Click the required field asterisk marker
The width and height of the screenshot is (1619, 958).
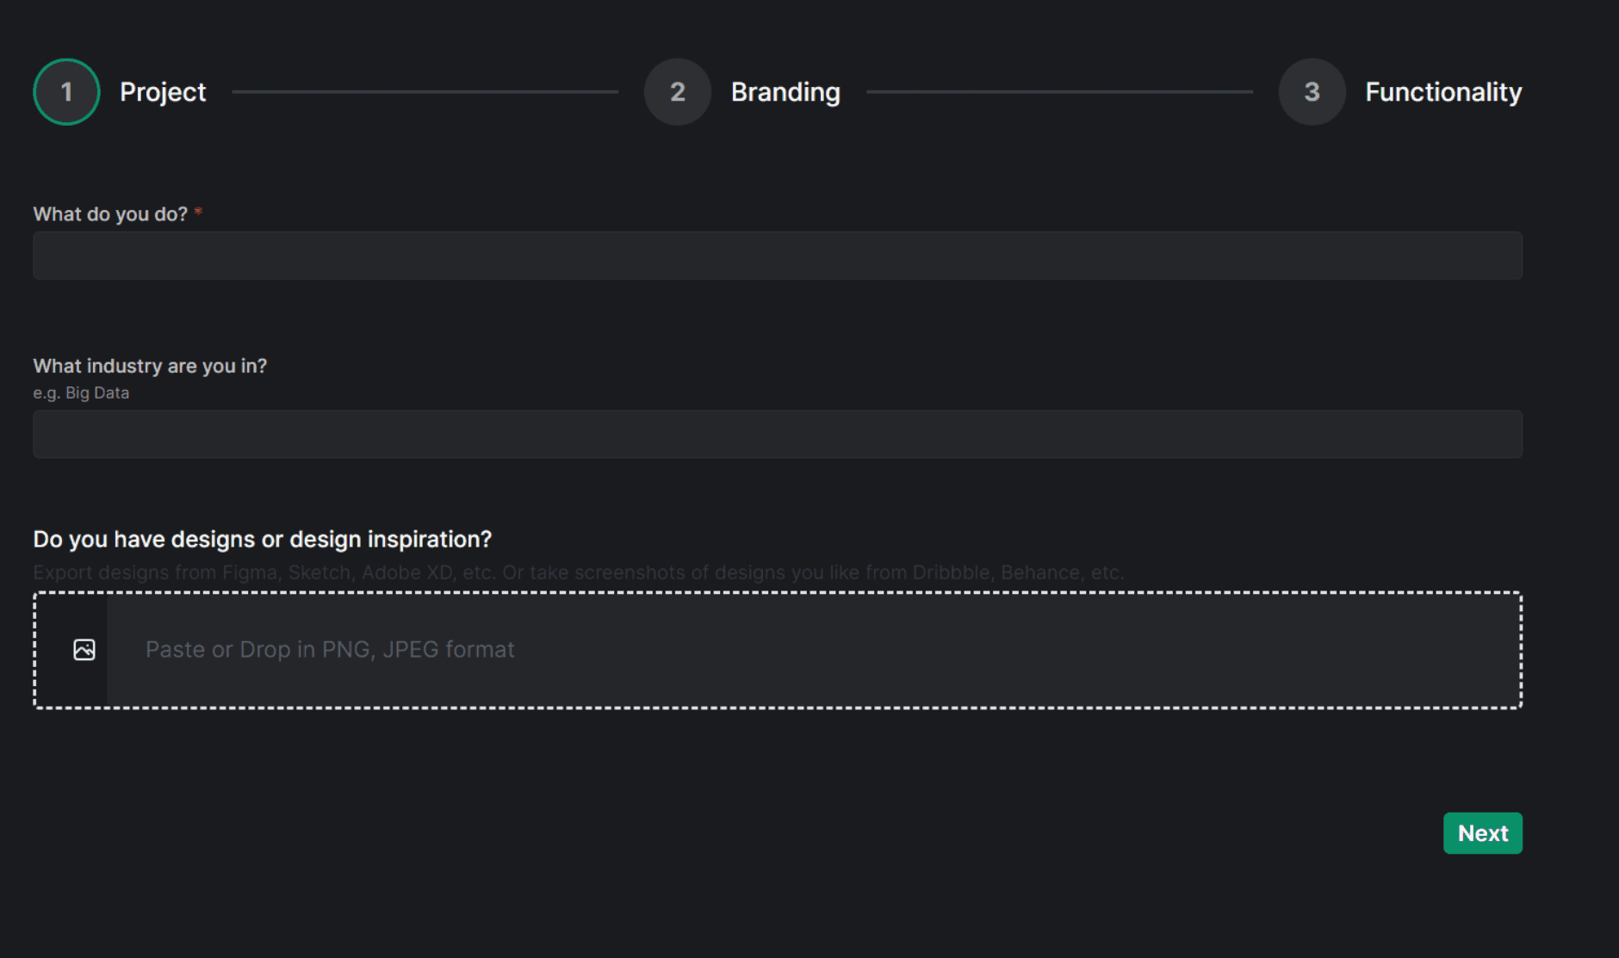[x=197, y=213]
